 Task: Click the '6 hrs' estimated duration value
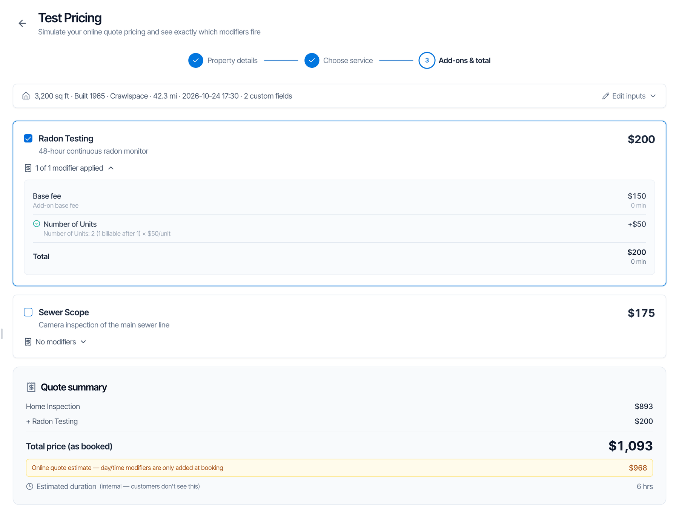645,486
